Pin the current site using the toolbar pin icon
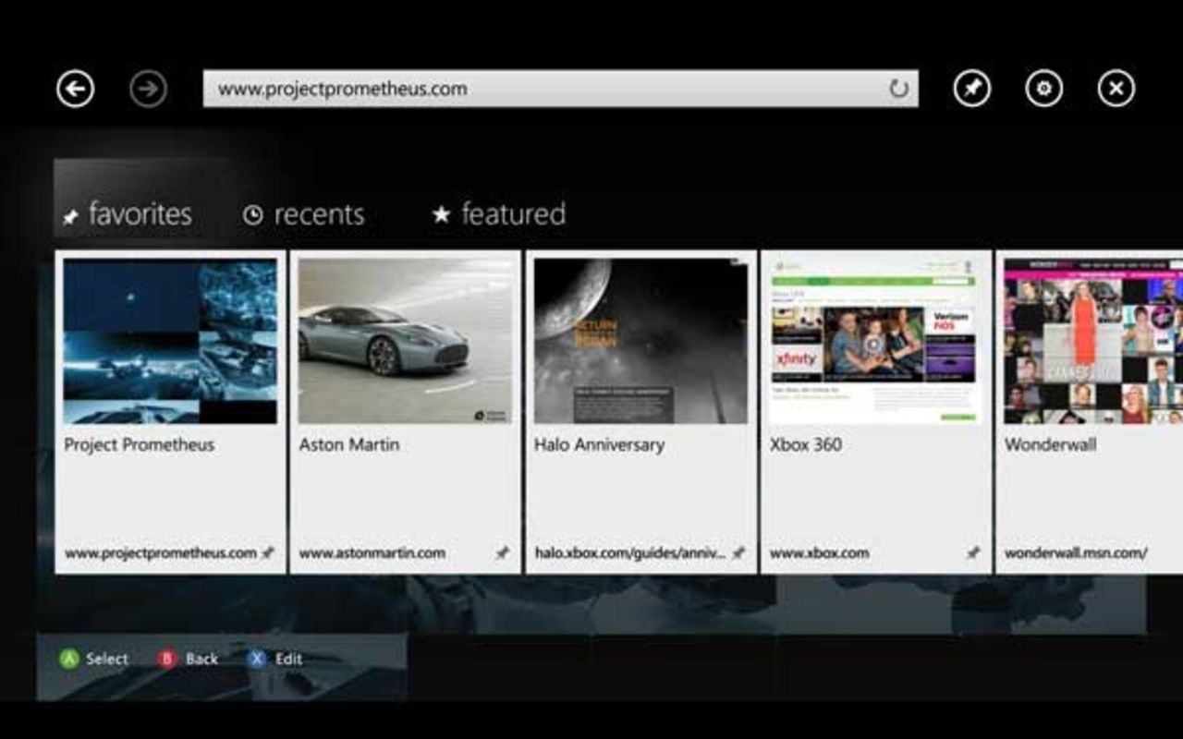 tap(973, 88)
